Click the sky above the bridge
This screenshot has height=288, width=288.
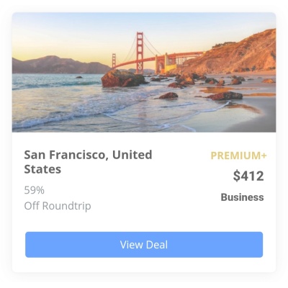point(139,23)
